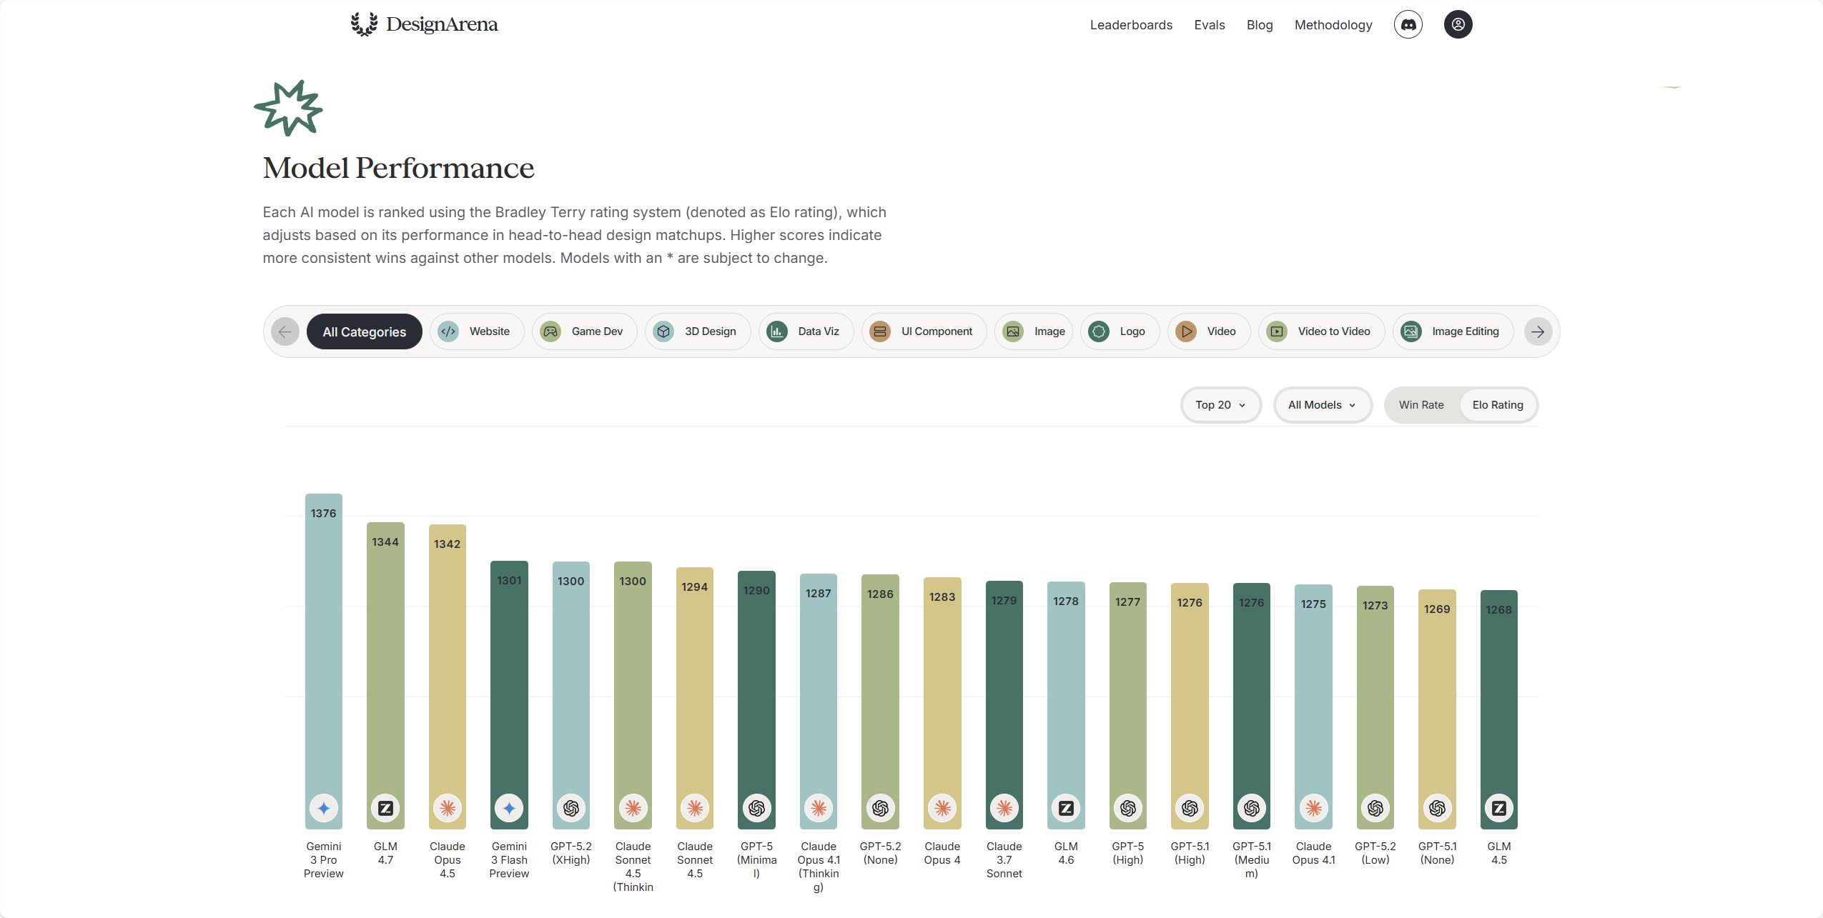The height and width of the screenshot is (918, 1823).
Task: Open the Methodology nav link
Action: pos(1333,25)
